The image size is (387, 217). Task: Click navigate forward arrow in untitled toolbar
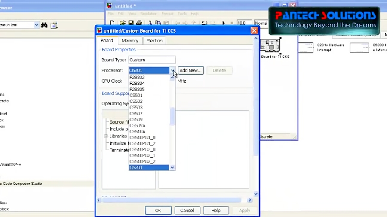185,23
